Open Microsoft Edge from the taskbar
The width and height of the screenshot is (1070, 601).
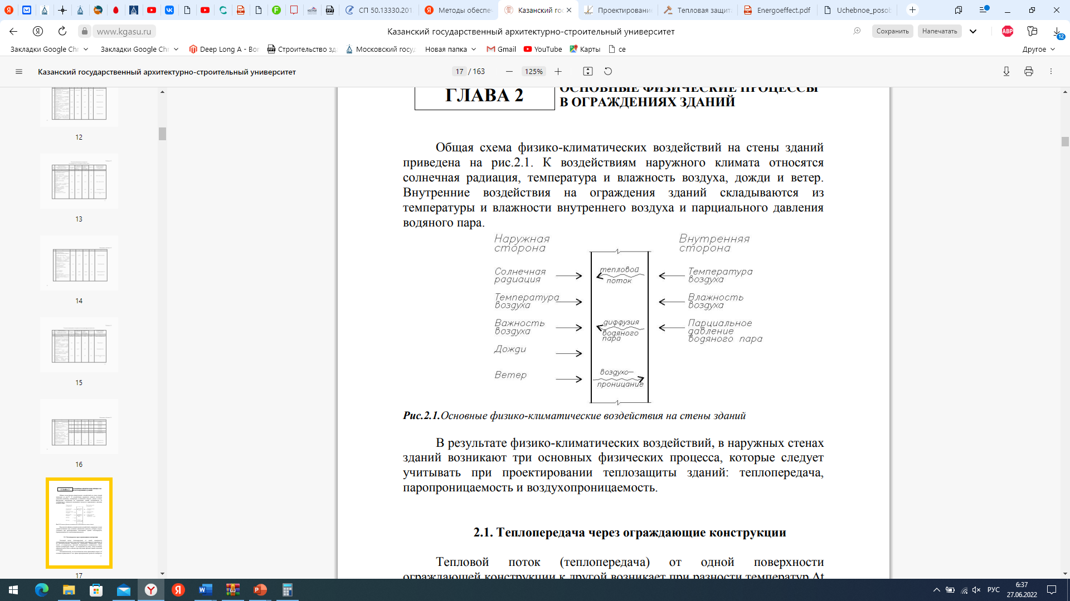click(x=42, y=590)
